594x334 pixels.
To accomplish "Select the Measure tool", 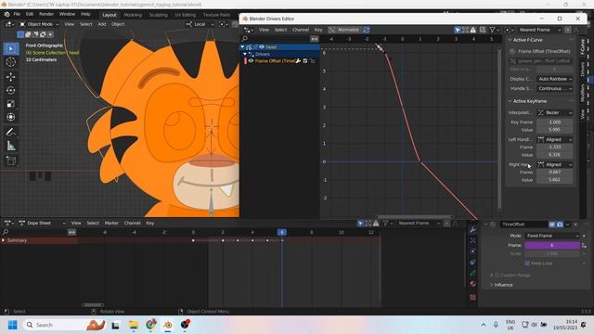I will 10,146.
